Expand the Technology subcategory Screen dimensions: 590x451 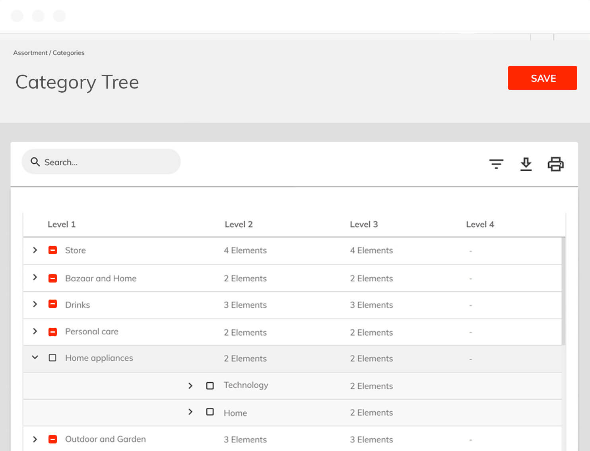click(190, 385)
